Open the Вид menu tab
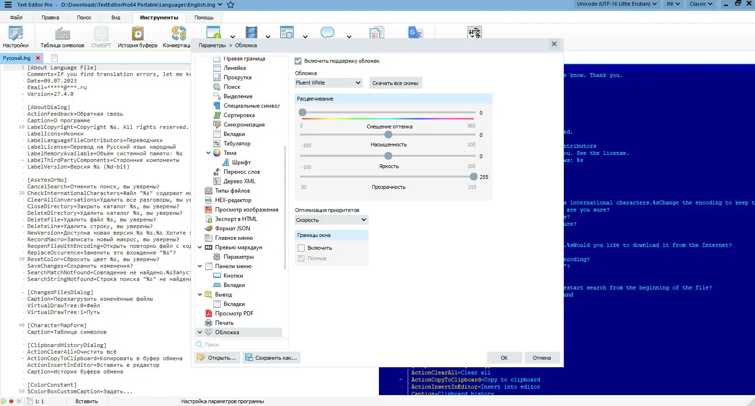 point(116,17)
